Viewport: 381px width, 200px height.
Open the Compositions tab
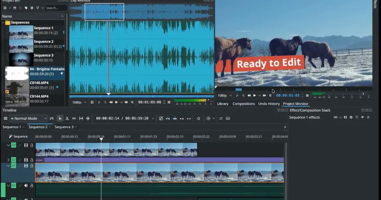click(243, 104)
